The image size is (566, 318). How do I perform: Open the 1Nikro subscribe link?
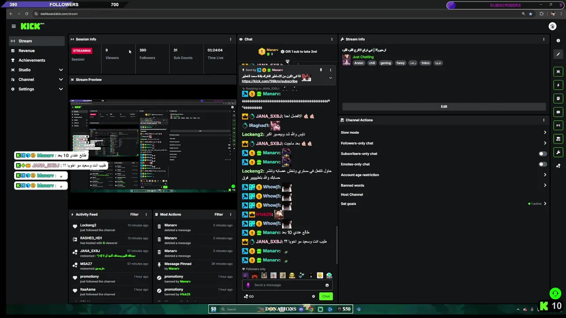coord(270,81)
